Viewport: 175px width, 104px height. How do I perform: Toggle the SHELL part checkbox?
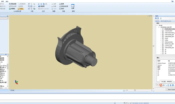pos(163,40)
